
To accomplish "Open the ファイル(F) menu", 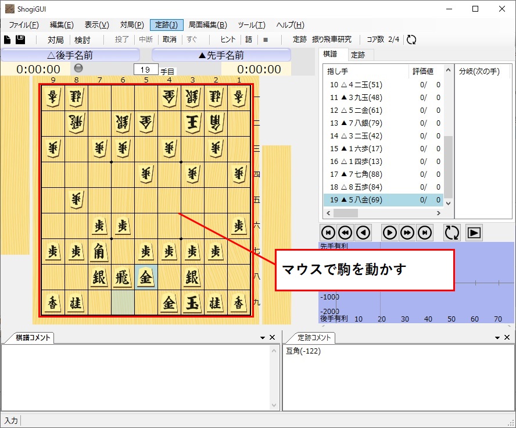I will [24, 25].
